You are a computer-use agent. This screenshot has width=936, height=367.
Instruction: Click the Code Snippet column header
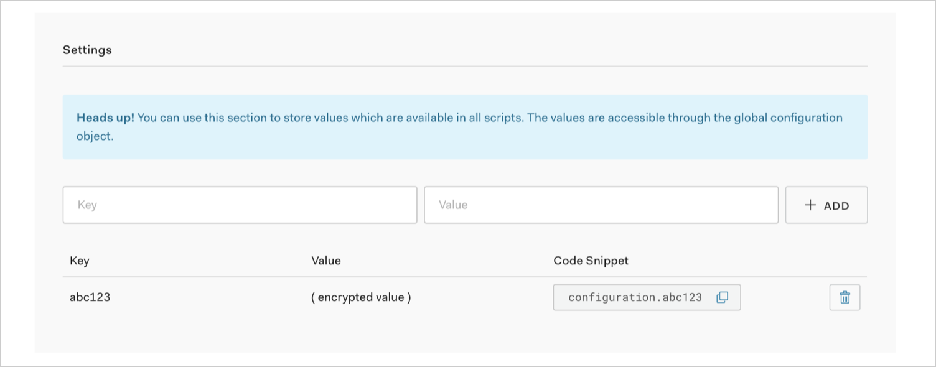(591, 261)
